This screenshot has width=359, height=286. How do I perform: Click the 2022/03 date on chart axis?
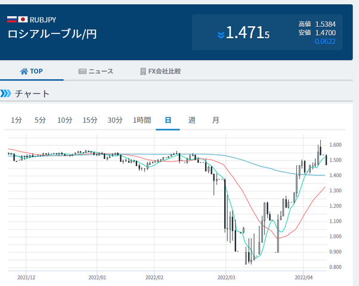[228, 278]
